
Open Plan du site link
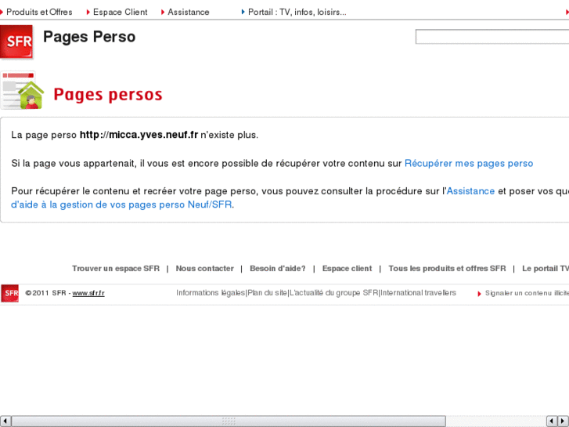pos(268,293)
